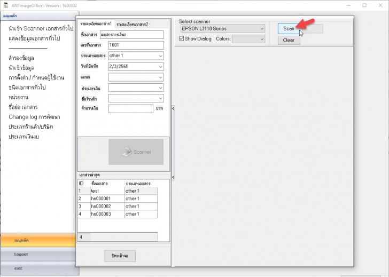
Task: Open ประเภทร้านค้า/บริษัท menu item
Action: [x=31, y=127]
